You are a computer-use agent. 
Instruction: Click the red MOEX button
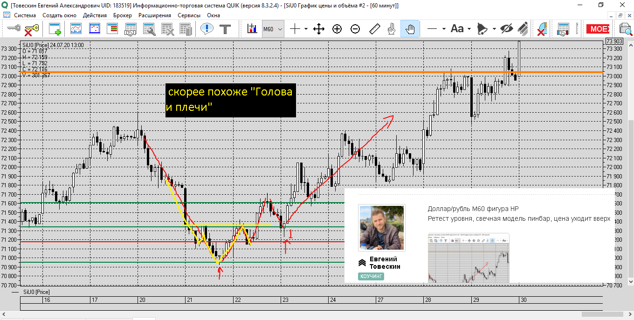click(598, 29)
